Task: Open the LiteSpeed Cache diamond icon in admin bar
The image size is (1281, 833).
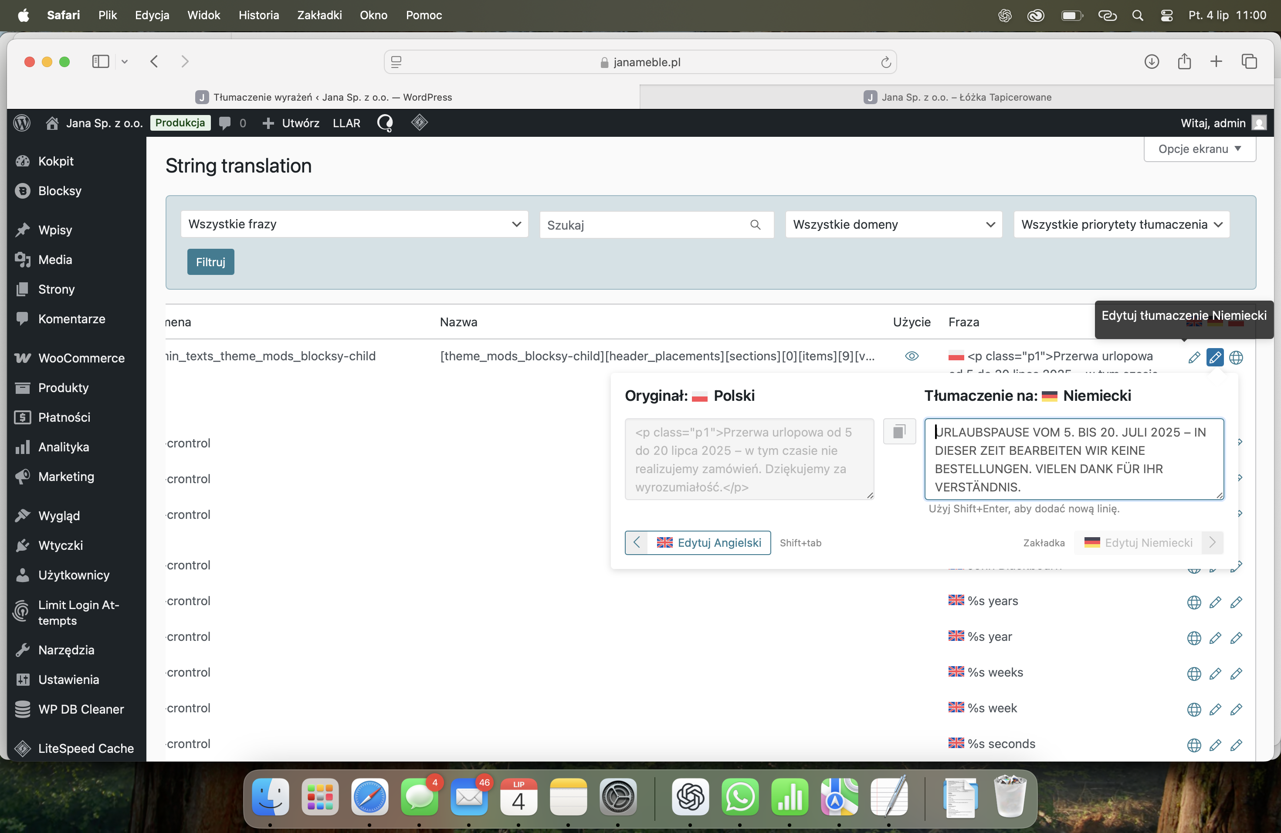Action: pos(419,123)
